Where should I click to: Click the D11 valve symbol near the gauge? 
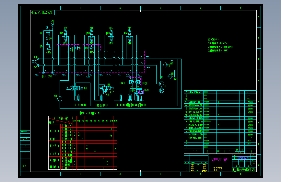48,33
